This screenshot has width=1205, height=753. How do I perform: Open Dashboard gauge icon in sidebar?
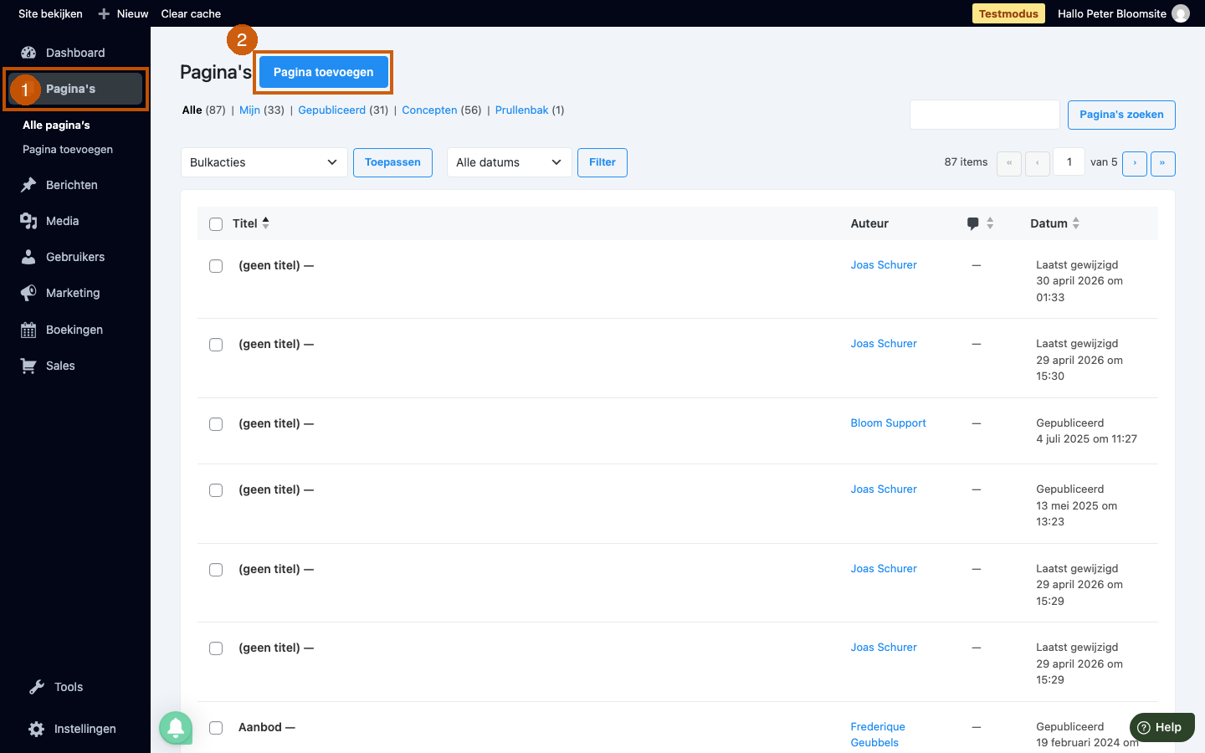28,53
